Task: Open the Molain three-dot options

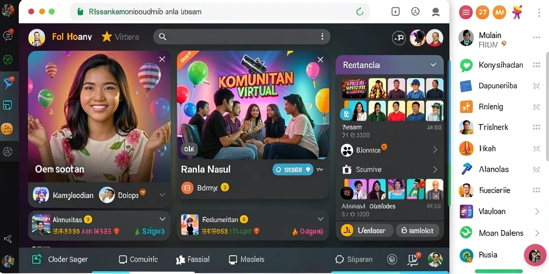Action: 536,37
